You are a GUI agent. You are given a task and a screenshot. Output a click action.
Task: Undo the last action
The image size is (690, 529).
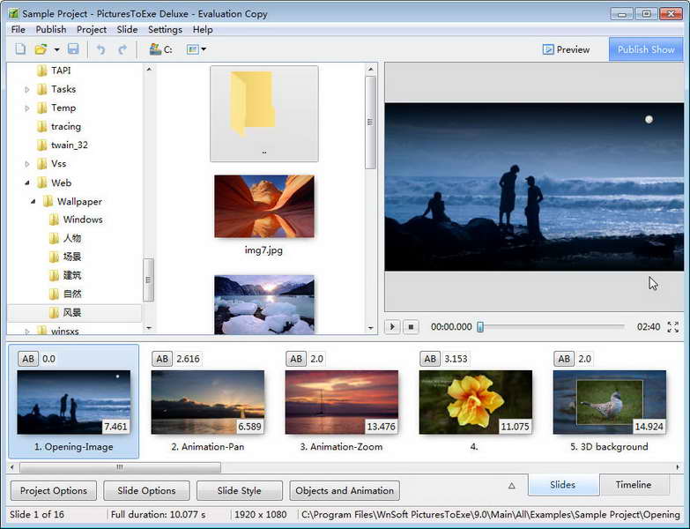(100, 49)
